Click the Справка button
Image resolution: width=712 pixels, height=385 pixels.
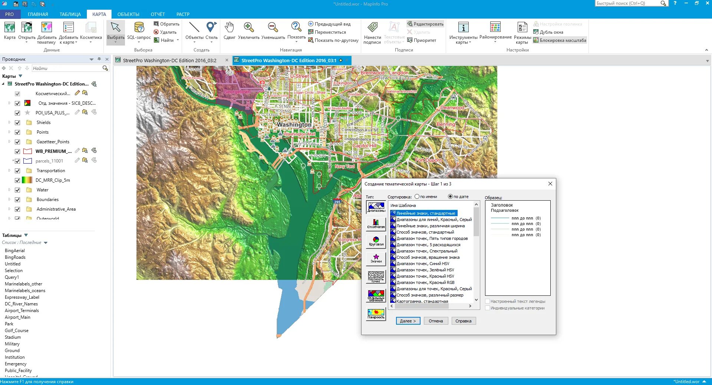click(x=464, y=321)
